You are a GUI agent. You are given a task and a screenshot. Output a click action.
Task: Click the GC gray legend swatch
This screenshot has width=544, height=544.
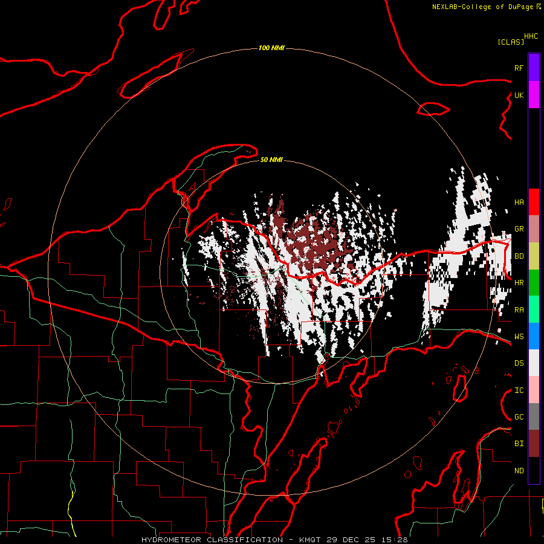(x=534, y=416)
